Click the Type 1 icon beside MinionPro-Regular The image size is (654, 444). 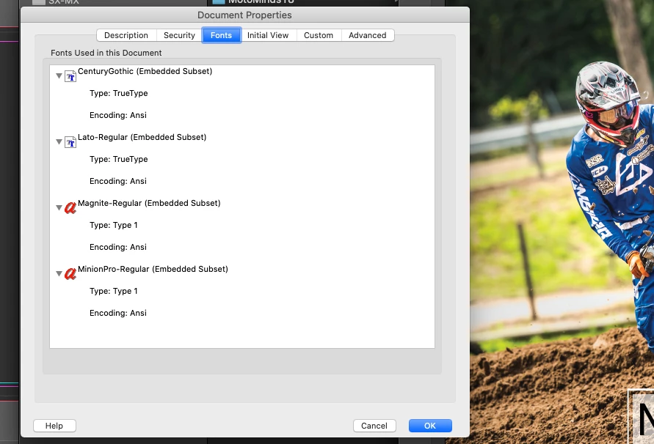(70, 273)
